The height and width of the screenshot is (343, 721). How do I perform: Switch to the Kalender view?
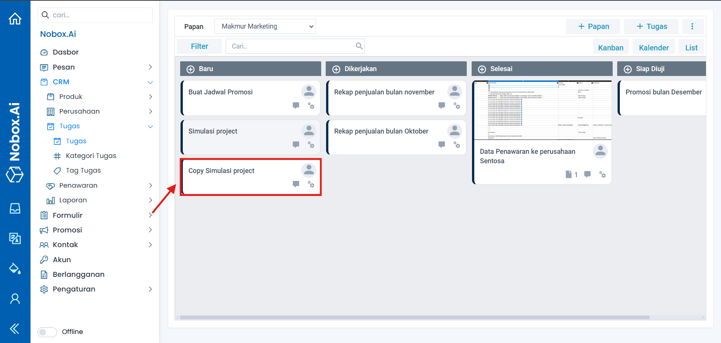[x=654, y=47]
